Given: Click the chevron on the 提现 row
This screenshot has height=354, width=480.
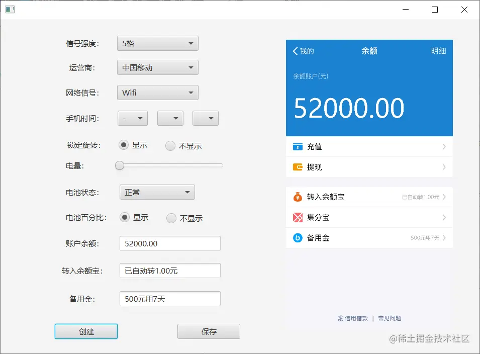Looking at the screenshot, I should (444, 167).
